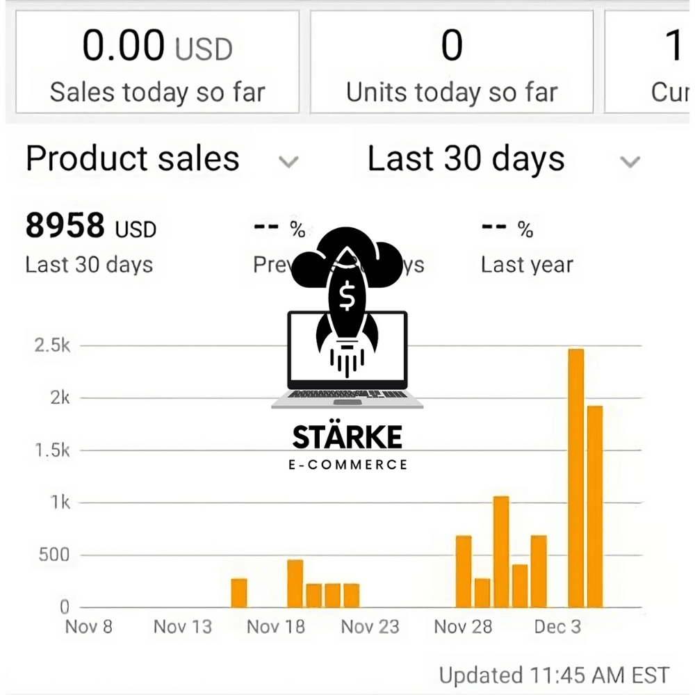695x695 pixels.
Task: Expand the Last 30 days chevron
Action: [x=630, y=161]
